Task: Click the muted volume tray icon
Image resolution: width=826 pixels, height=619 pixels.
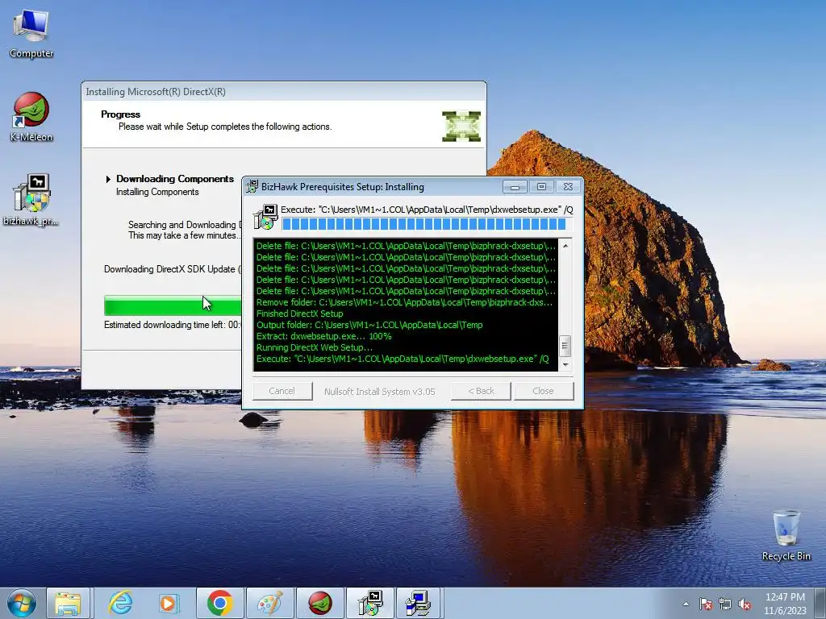Action: tap(745, 604)
